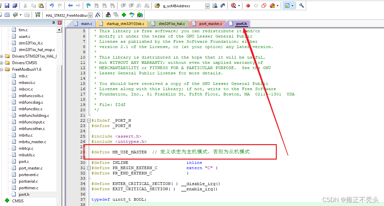Expand the Drivers/STM32F1xx_HAL folder
Screen dimensions: 384x206
[1, 56]
